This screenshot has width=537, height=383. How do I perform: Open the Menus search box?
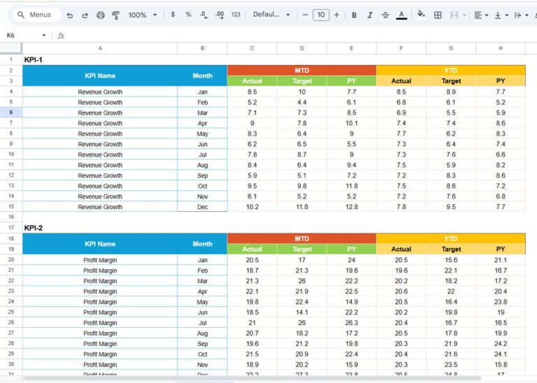pyautogui.click(x=36, y=15)
